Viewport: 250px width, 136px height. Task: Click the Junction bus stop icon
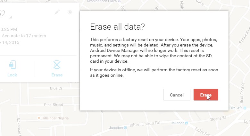[x=125, y=128]
